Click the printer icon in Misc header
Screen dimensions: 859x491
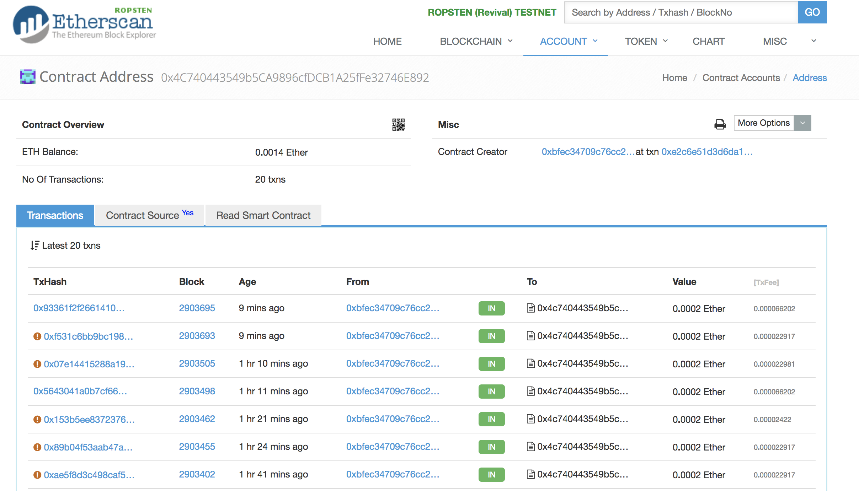pyautogui.click(x=720, y=124)
